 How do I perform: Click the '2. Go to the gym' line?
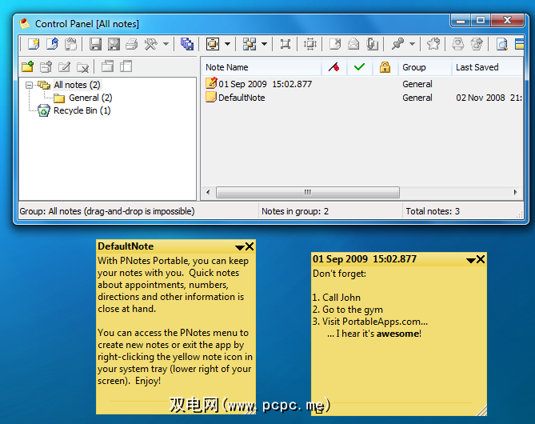click(x=347, y=310)
